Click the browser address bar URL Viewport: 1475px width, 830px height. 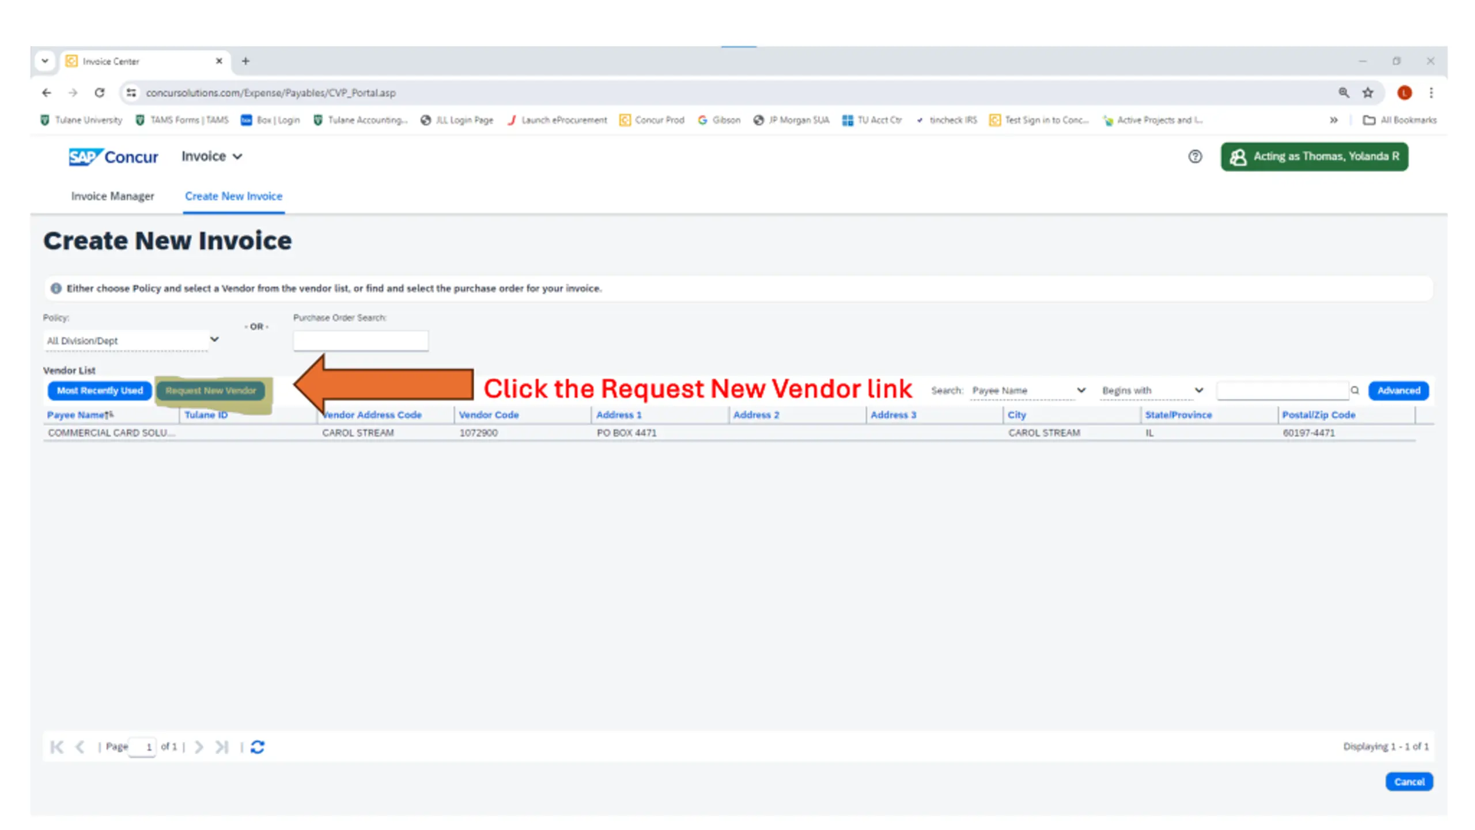coord(271,93)
